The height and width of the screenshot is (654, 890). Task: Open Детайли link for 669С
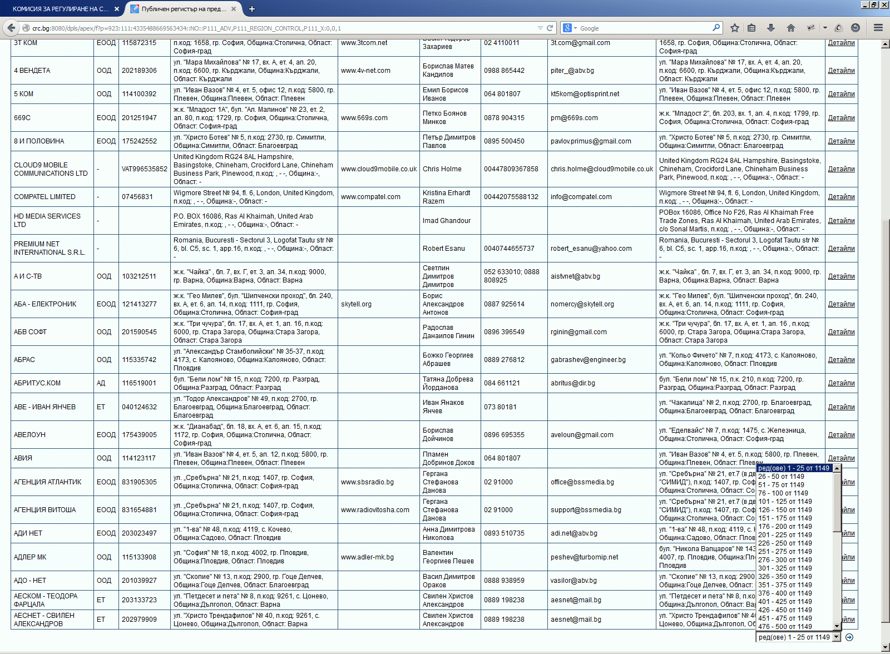pos(841,118)
